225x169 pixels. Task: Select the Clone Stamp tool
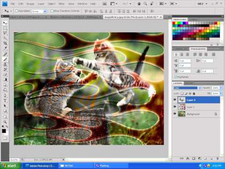(x=5, y=64)
